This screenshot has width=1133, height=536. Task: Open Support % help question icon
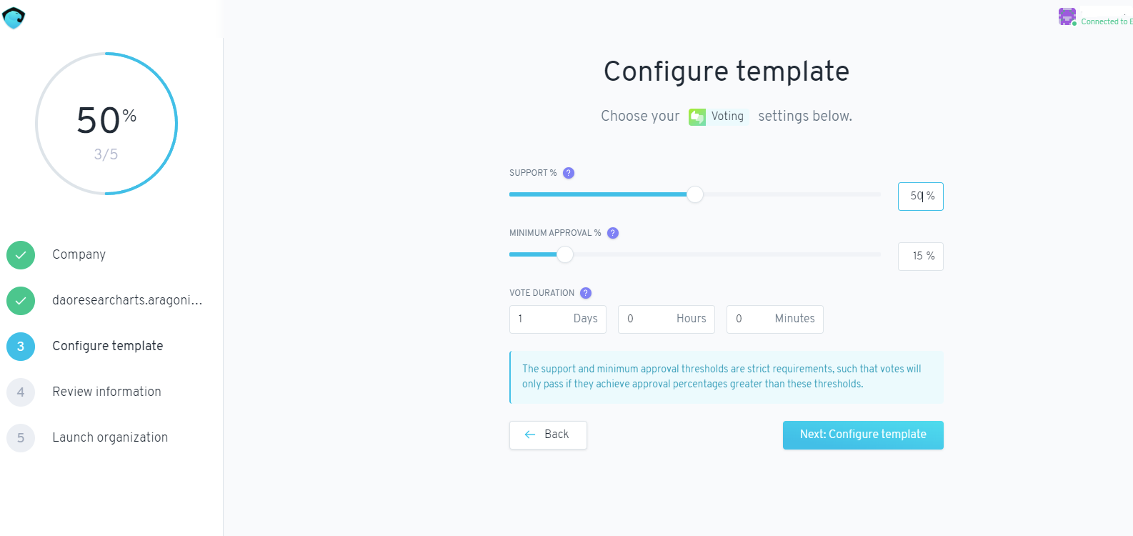tap(569, 173)
